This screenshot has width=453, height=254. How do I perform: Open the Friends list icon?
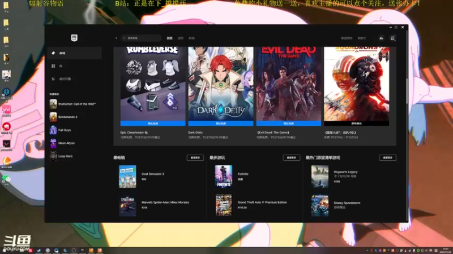pyautogui.click(x=381, y=38)
